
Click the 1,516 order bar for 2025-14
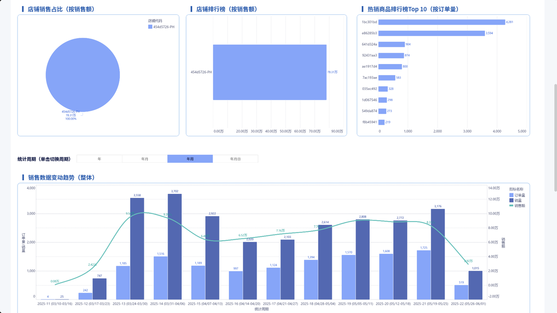point(161,278)
